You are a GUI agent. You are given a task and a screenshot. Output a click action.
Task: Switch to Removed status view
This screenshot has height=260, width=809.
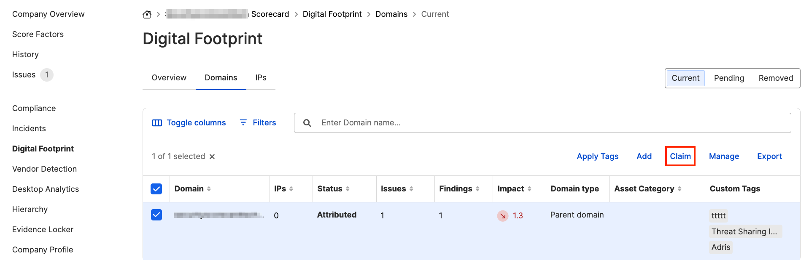[776, 78]
